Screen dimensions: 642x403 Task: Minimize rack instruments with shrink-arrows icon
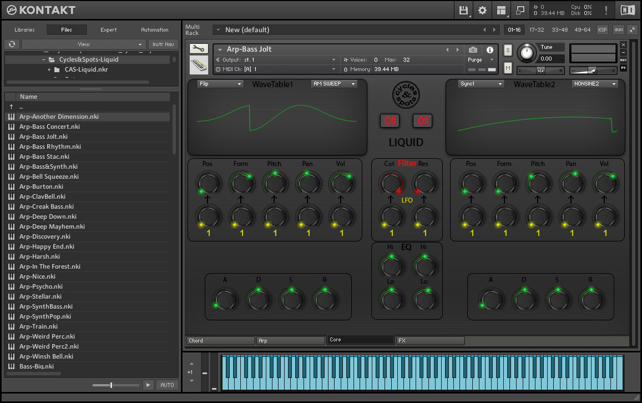click(633, 29)
